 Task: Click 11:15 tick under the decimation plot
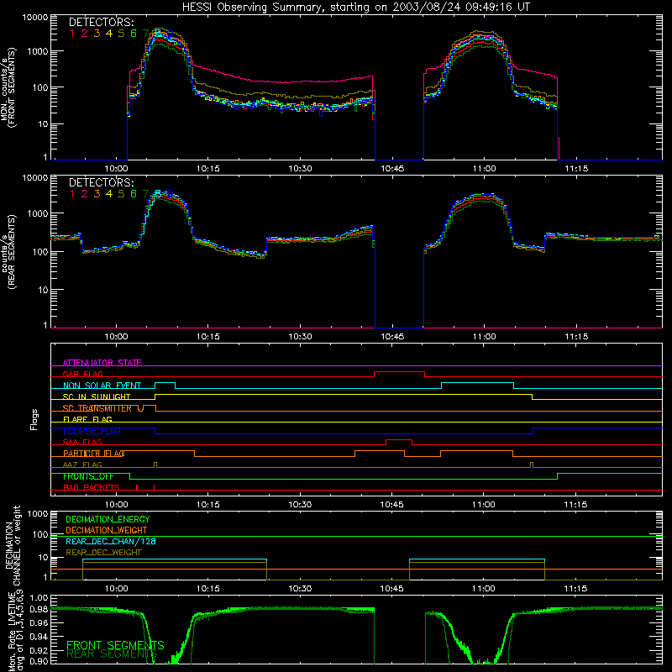[575, 589]
